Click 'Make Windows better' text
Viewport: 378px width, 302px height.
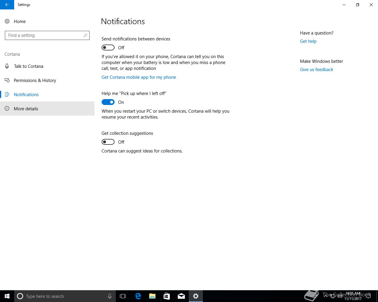[x=322, y=61]
